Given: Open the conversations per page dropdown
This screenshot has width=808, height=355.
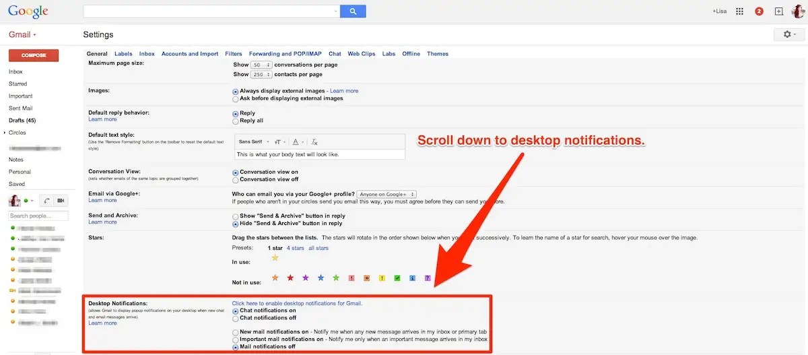Looking at the screenshot, I should click(261, 65).
